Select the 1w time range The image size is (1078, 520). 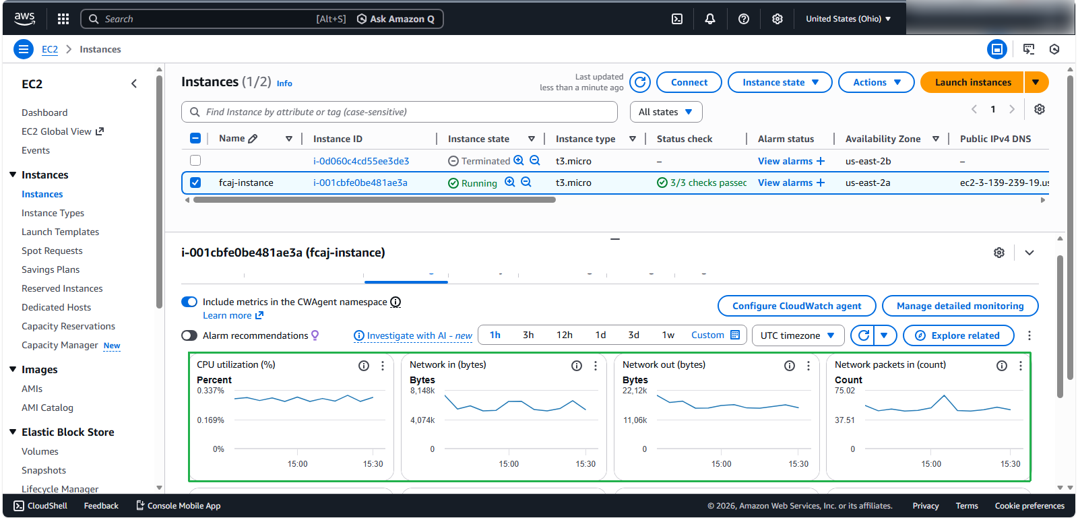(668, 335)
